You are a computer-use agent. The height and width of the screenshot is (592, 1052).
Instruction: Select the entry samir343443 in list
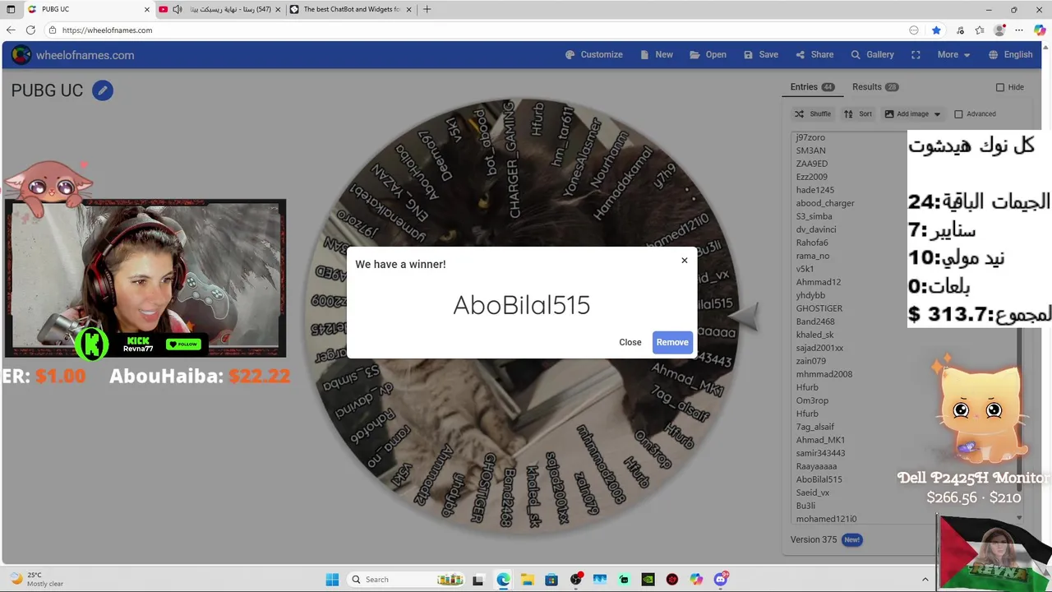pos(820,453)
